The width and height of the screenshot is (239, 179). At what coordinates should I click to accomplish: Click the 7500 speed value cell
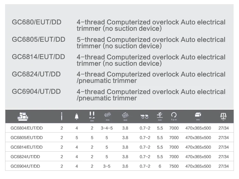pyautogui.click(x=174, y=166)
